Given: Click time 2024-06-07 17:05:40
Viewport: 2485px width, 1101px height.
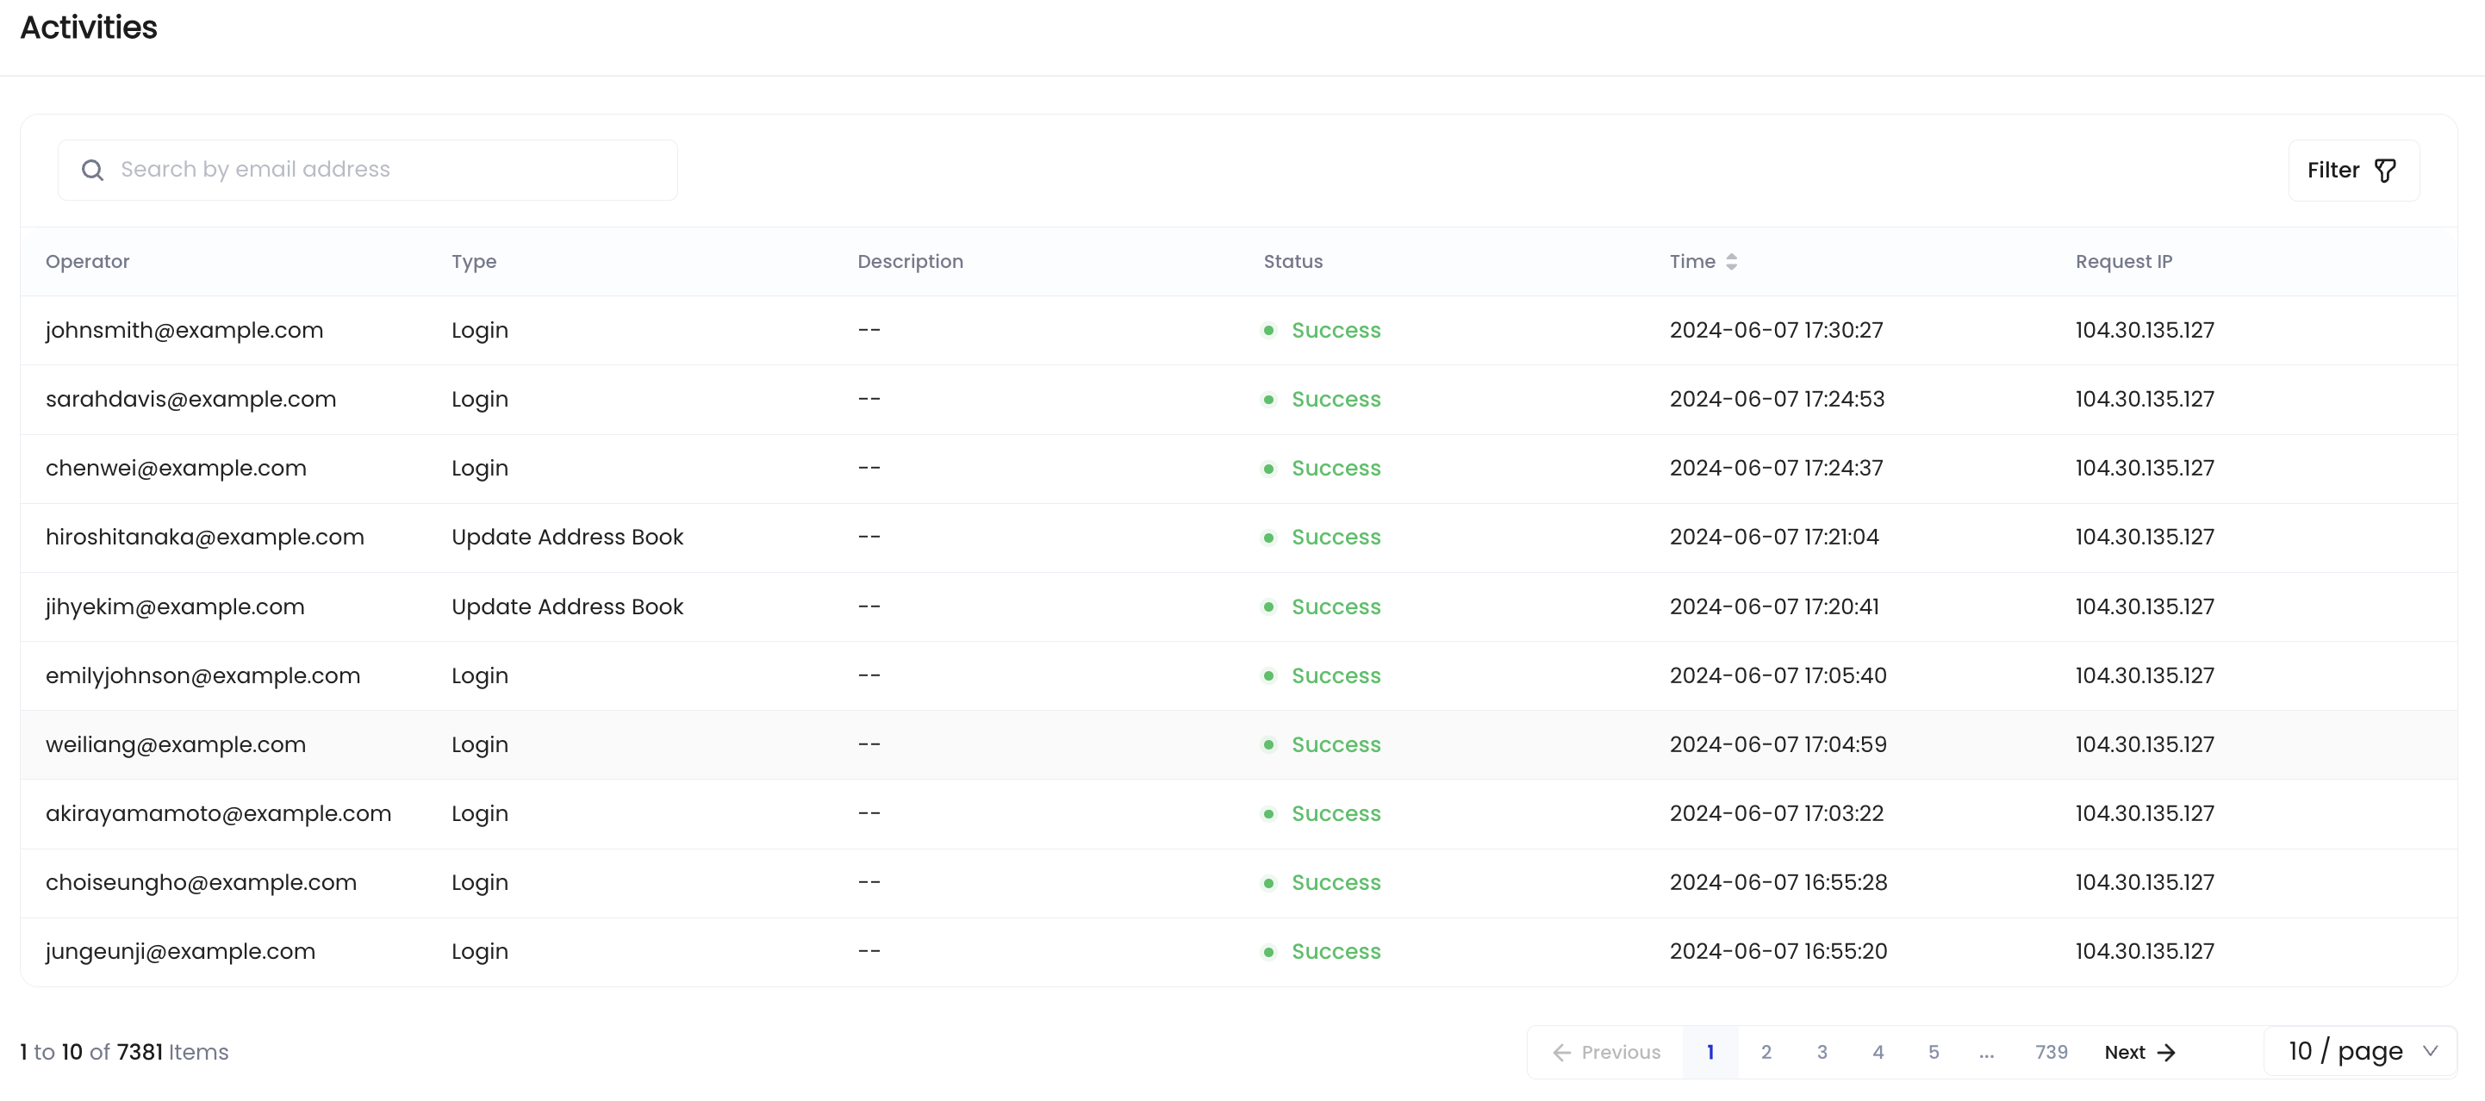Looking at the screenshot, I should pyautogui.click(x=1778, y=677).
